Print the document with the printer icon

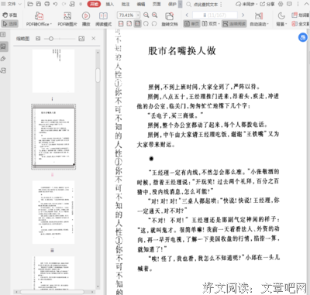click(x=47, y=4)
